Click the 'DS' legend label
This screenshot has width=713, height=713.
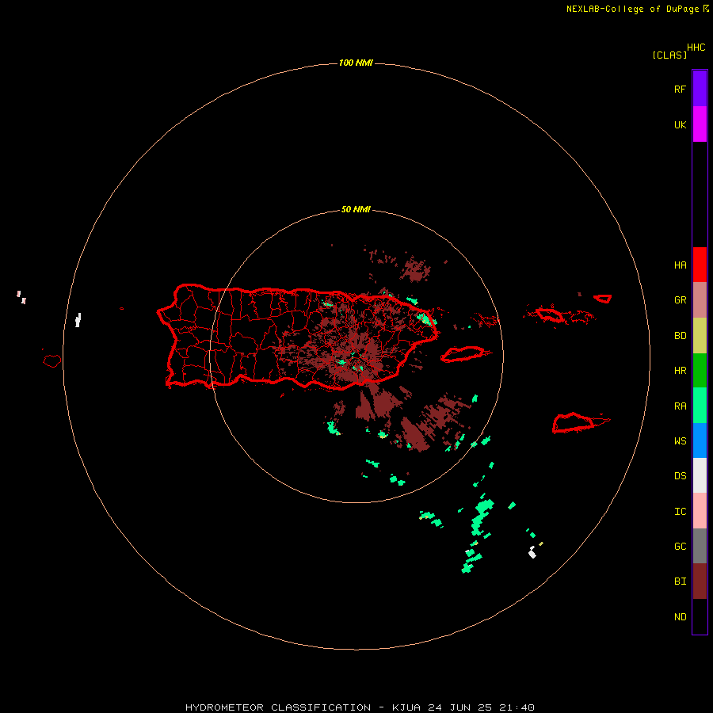(680, 476)
